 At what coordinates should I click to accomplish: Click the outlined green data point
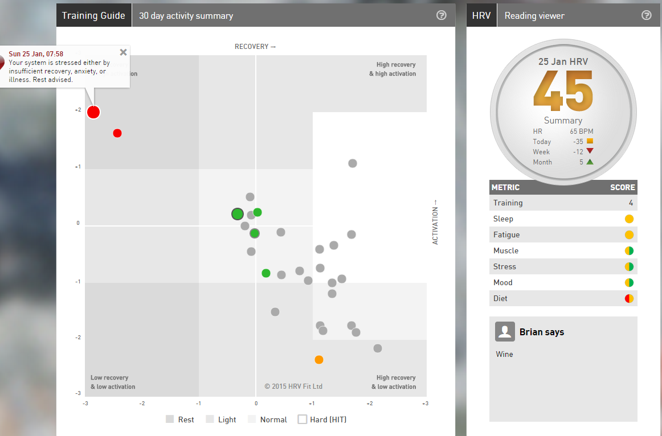tap(238, 214)
